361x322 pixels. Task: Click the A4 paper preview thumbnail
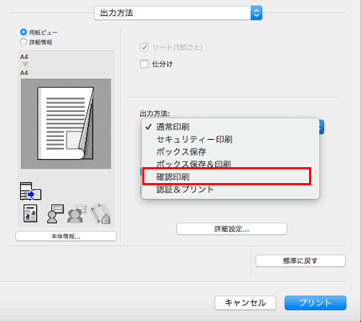[x=66, y=124]
